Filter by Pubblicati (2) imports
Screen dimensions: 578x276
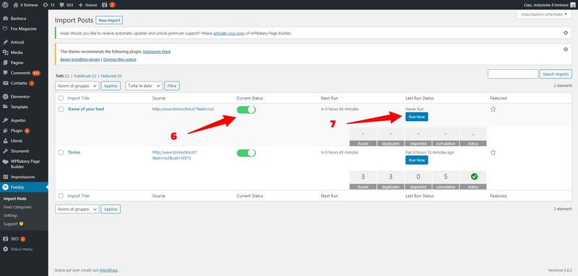[85, 76]
